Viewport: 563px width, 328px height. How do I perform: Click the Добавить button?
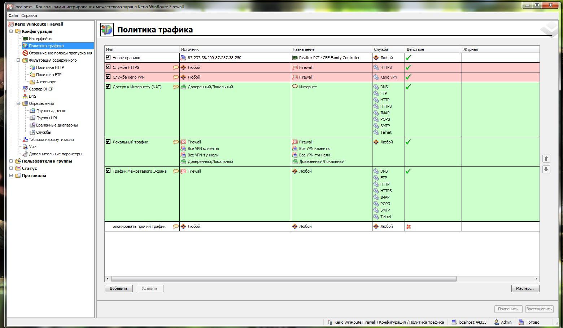click(x=119, y=288)
